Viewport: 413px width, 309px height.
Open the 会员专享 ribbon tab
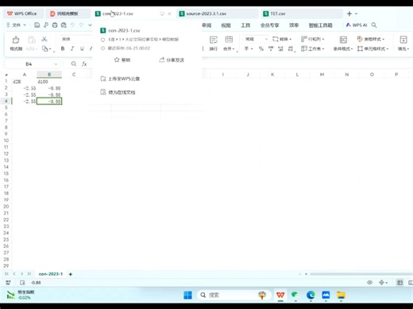tap(269, 25)
